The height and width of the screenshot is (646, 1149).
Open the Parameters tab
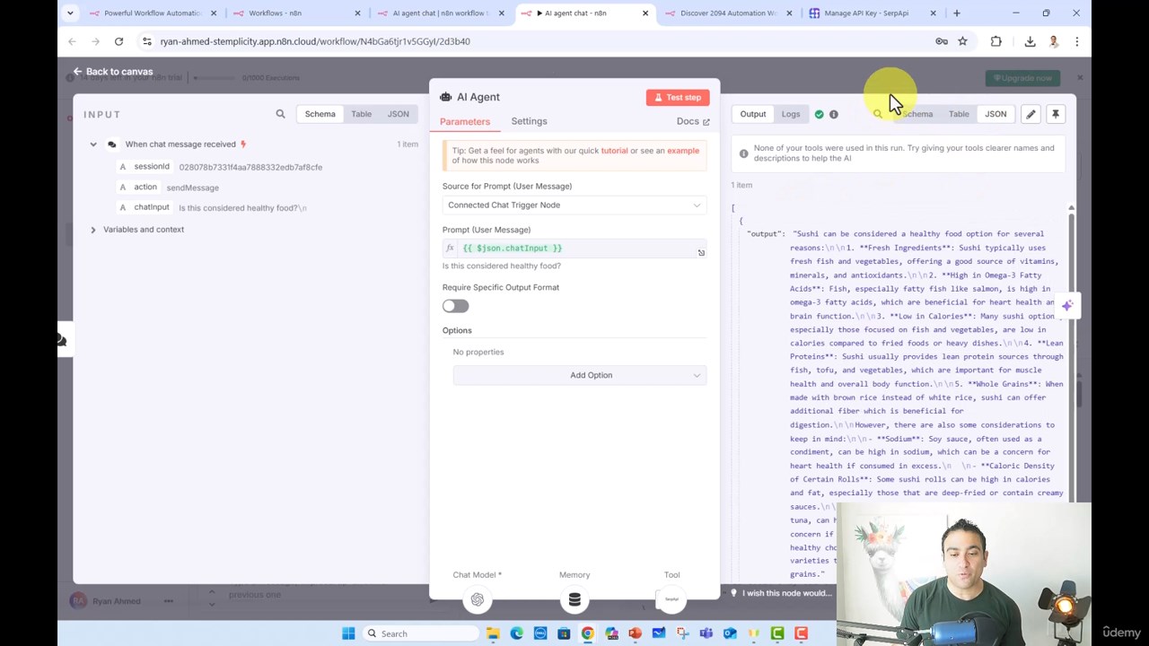pyautogui.click(x=465, y=121)
